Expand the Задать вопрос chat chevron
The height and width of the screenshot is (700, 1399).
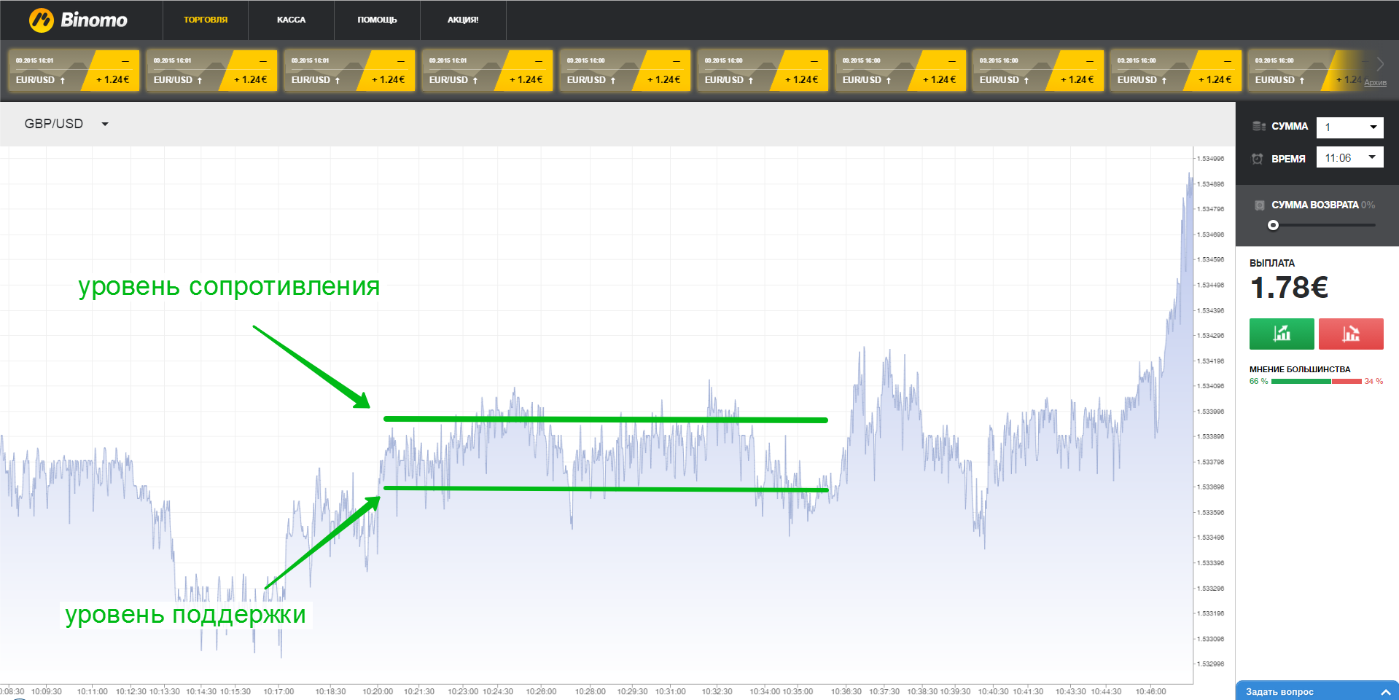pos(1385,692)
